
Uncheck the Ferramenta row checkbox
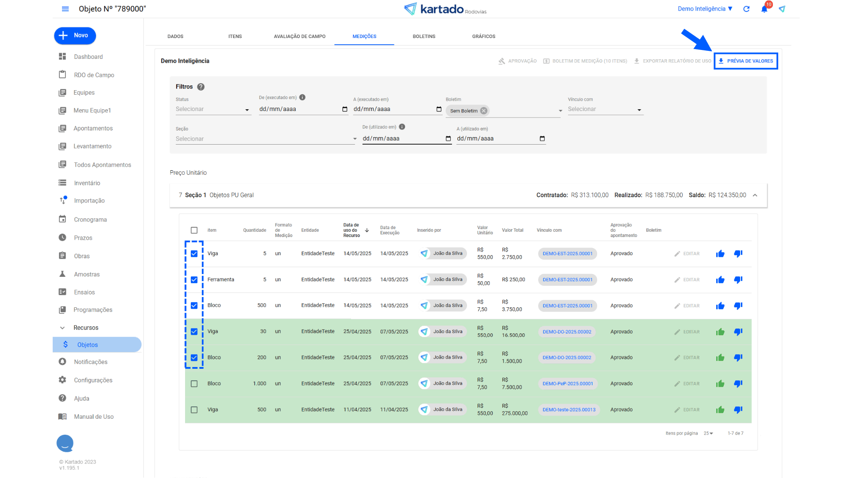point(194,280)
